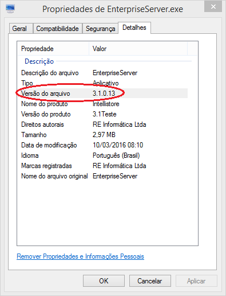Click the Cancelar button
The width and height of the screenshot is (226, 296).
tap(150, 281)
